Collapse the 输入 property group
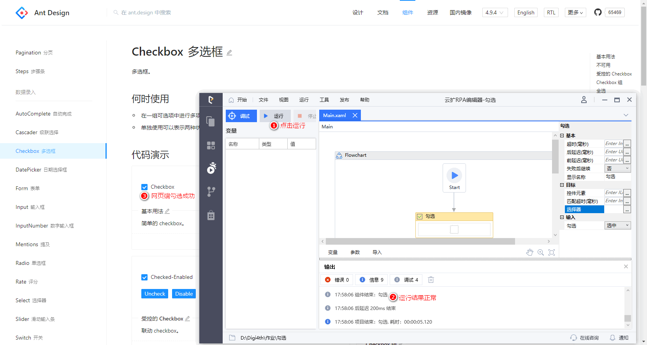The height and width of the screenshot is (345, 647). pos(562,217)
